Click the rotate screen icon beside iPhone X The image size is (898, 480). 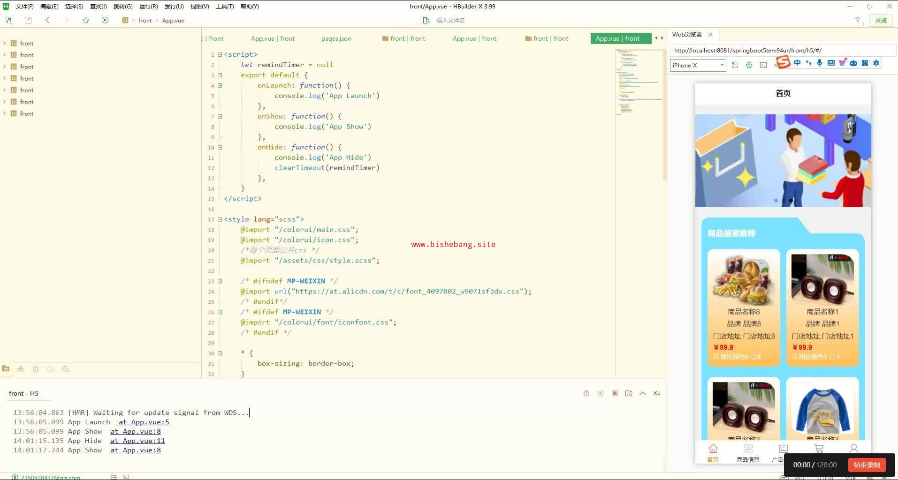[735, 65]
